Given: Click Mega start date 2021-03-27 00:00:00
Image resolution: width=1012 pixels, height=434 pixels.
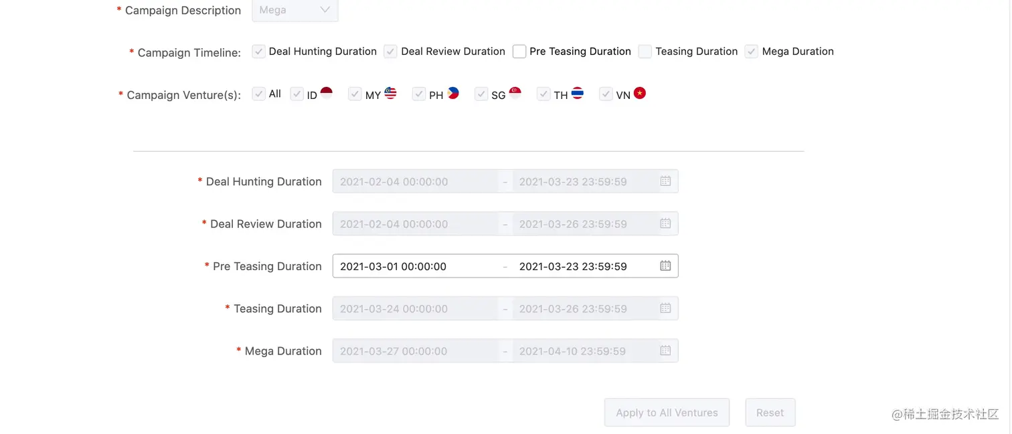Looking at the screenshot, I should 394,351.
